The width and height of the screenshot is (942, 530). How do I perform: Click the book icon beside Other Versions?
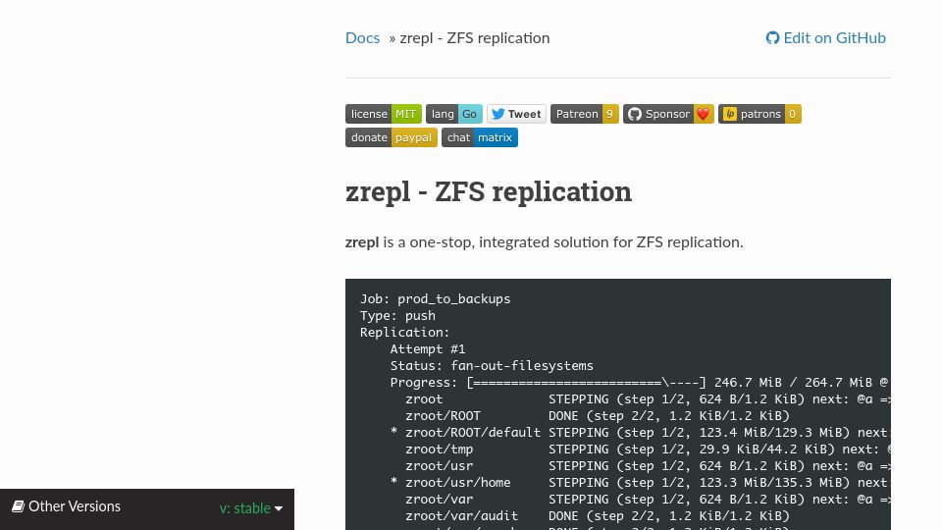18,506
